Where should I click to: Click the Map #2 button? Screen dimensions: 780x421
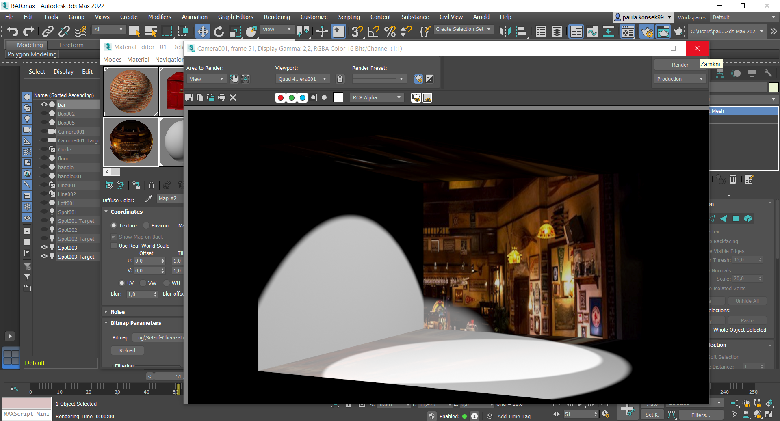170,199
